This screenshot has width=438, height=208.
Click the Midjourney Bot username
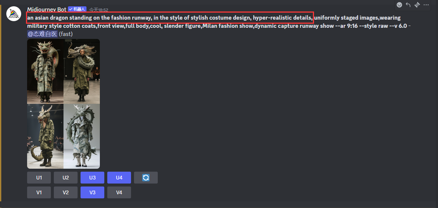(x=47, y=10)
